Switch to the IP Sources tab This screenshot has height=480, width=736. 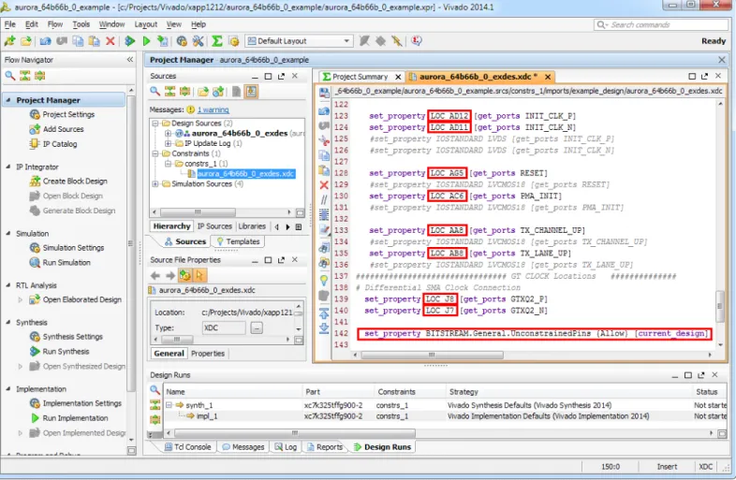[x=214, y=226]
